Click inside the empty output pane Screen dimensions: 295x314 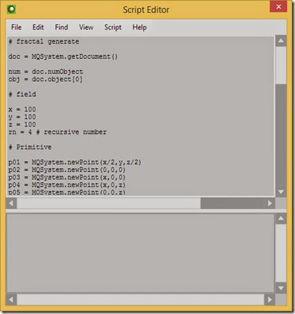tap(140, 253)
